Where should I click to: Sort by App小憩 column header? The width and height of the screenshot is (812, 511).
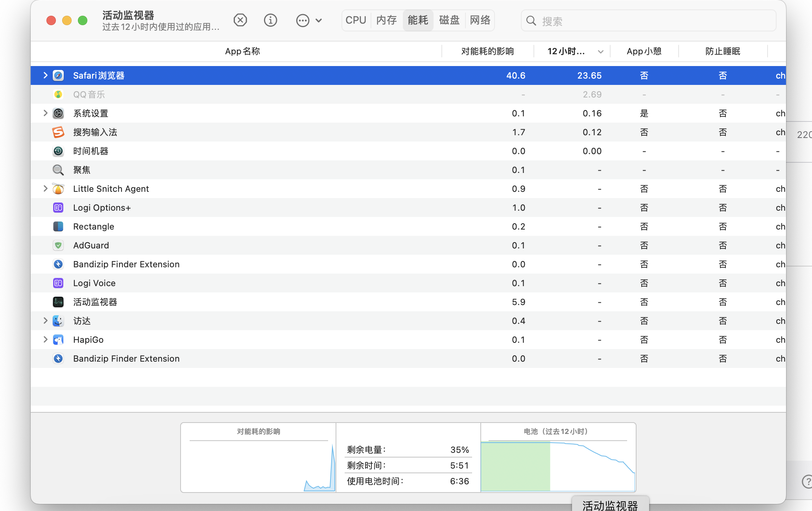coord(644,51)
